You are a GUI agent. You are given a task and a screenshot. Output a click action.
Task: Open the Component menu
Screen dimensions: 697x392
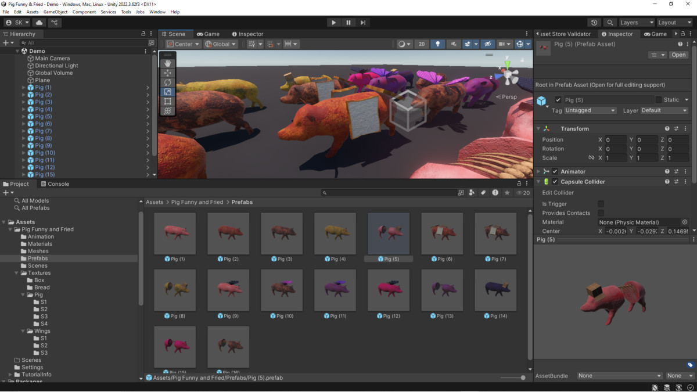pyautogui.click(x=84, y=12)
